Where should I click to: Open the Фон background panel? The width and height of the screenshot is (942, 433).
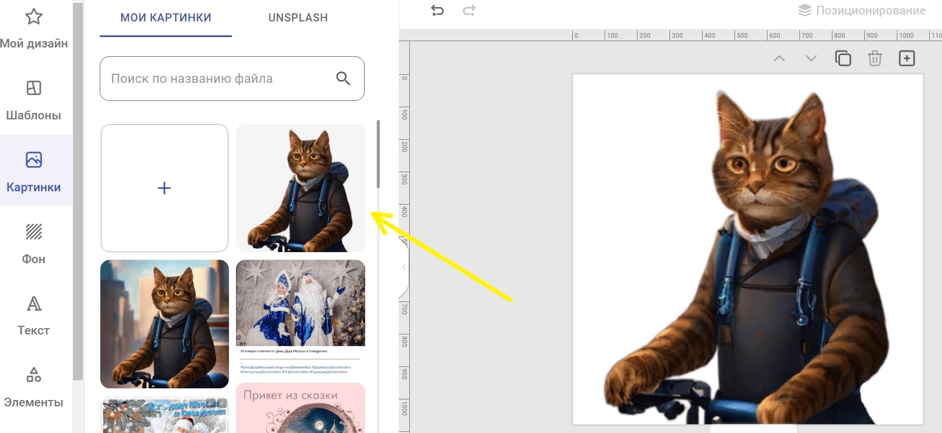coord(34,242)
